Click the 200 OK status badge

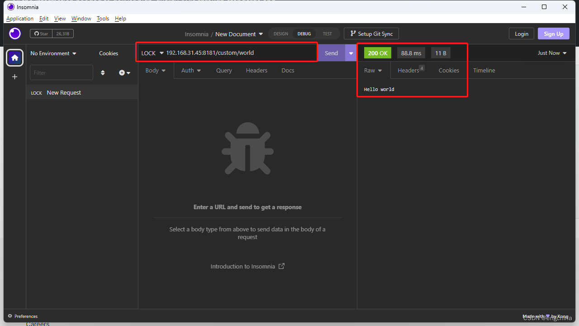click(x=378, y=53)
